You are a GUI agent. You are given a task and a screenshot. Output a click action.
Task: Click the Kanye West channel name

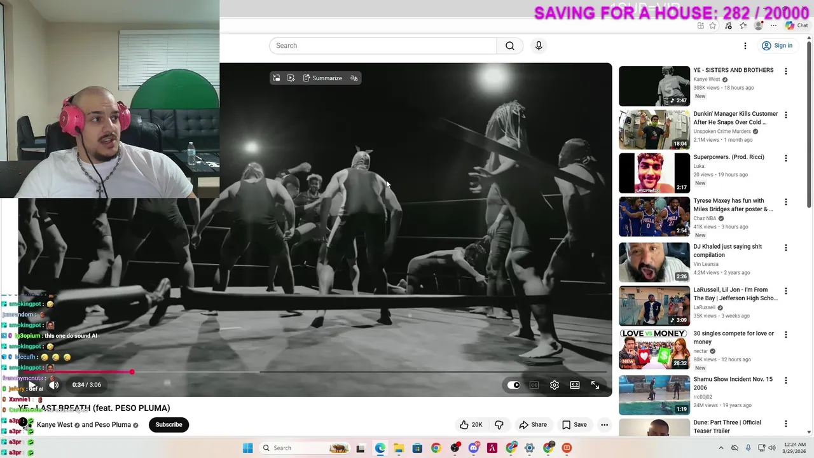pos(55,425)
